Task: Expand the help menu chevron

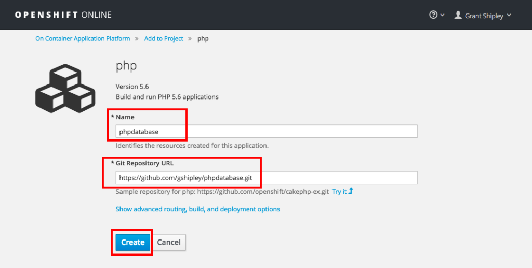Action: click(x=443, y=16)
